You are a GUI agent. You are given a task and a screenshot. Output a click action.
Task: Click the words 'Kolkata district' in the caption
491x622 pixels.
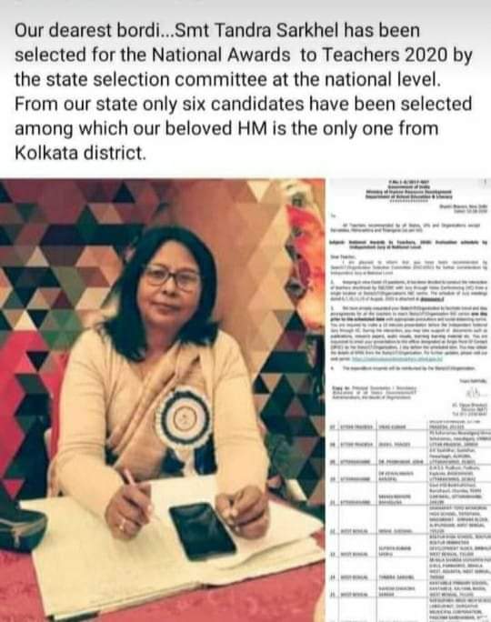click(81, 153)
